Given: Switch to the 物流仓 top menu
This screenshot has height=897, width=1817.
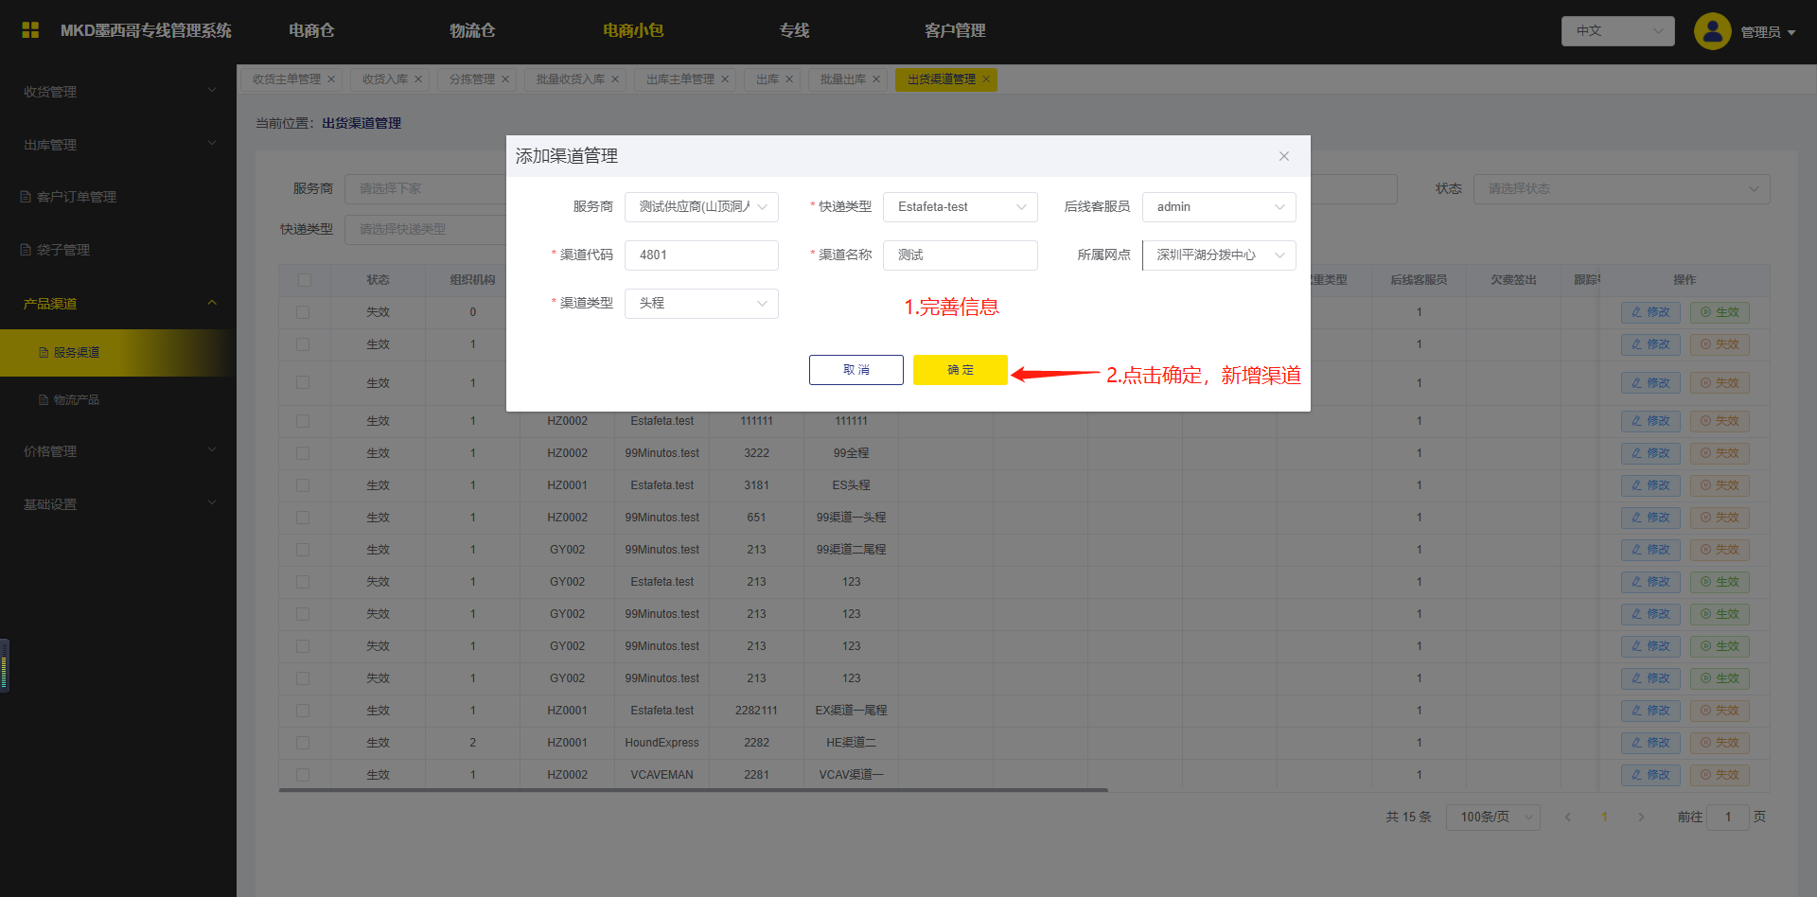Looking at the screenshot, I should [472, 30].
